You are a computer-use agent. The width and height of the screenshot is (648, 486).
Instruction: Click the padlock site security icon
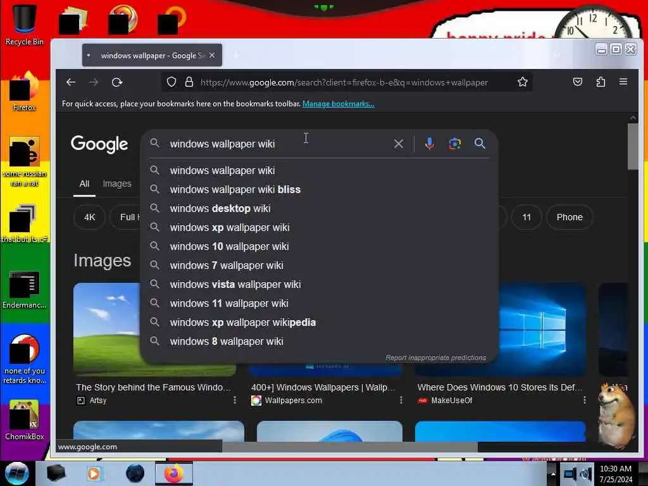(189, 82)
